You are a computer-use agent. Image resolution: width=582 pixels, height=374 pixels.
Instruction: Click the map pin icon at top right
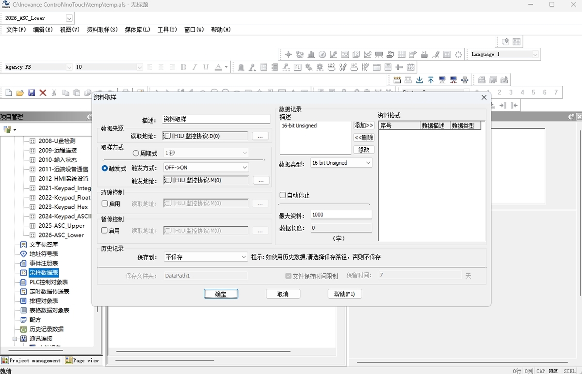click(505, 42)
